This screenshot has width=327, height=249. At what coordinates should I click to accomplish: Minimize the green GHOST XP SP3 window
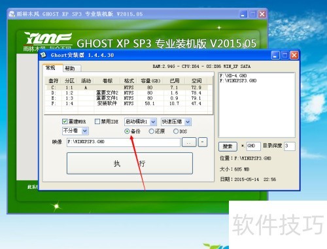(243, 14)
